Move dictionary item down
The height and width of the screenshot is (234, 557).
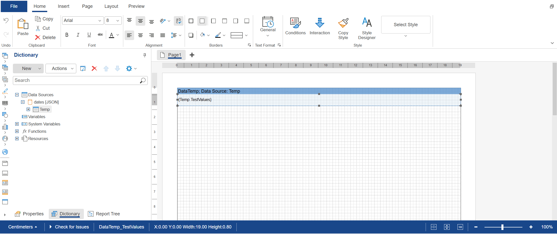click(x=117, y=69)
